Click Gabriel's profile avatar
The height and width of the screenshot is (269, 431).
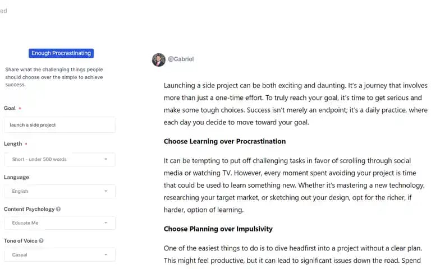click(x=159, y=59)
